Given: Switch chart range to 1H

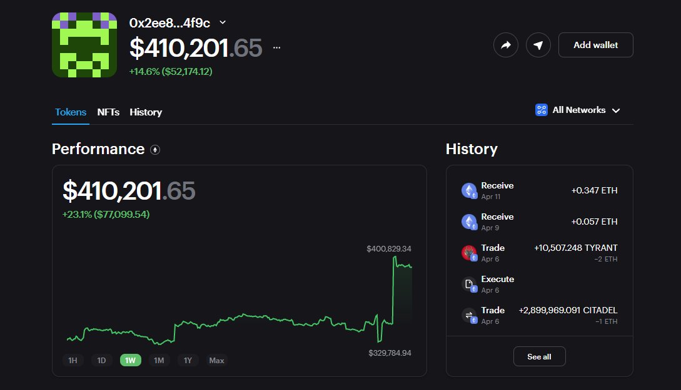Looking at the screenshot, I should pos(73,360).
